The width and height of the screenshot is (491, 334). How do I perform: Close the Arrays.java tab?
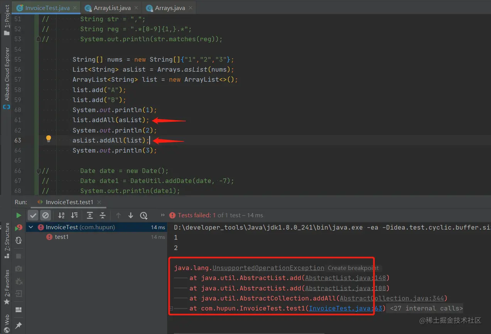coord(191,8)
